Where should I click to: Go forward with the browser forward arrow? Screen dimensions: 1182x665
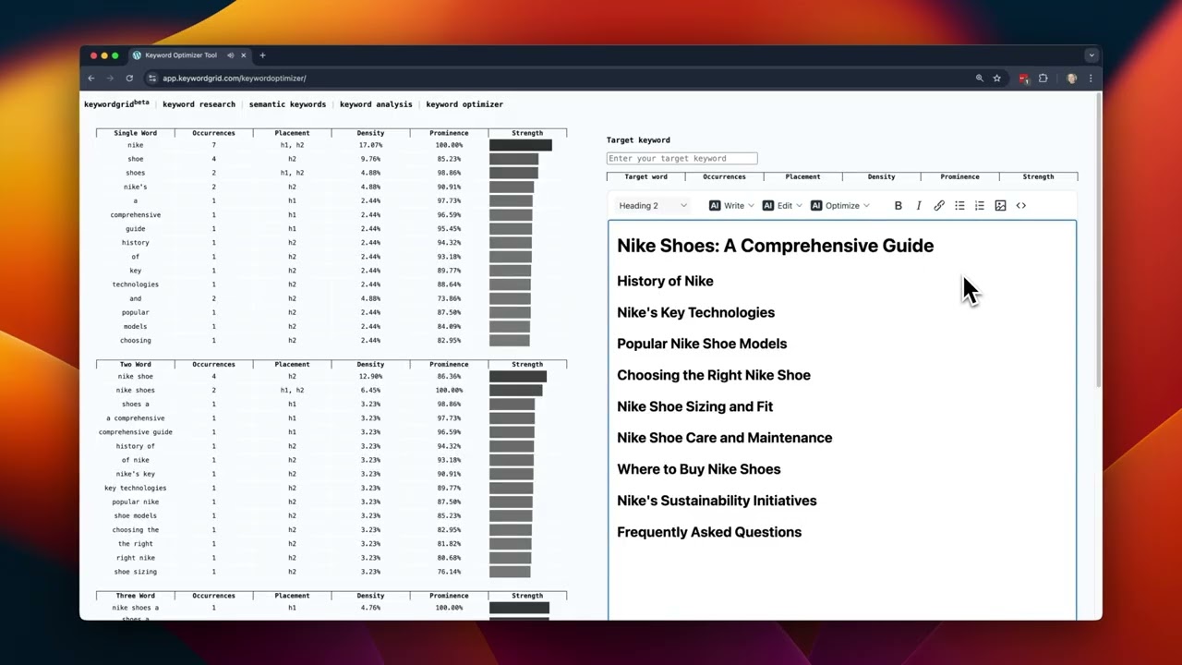pyautogui.click(x=109, y=79)
